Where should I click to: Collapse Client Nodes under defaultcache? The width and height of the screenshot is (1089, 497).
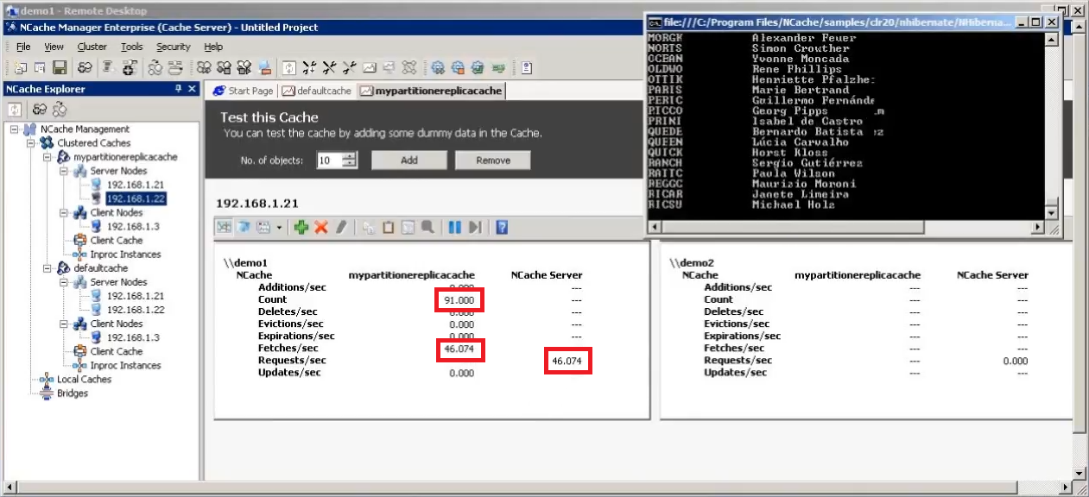coord(63,324)
